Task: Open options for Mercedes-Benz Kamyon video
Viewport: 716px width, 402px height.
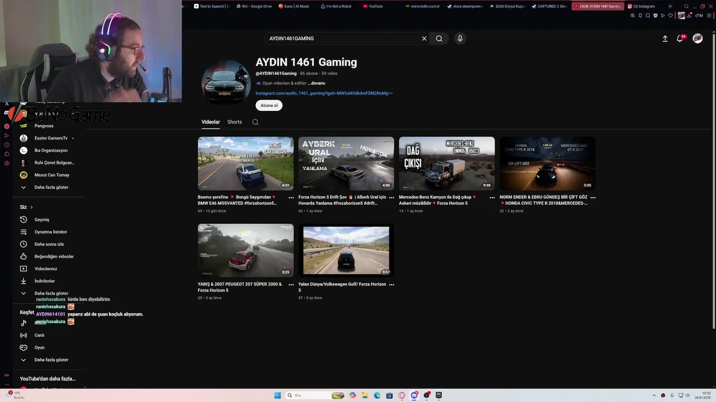Action: coord(492,198)
